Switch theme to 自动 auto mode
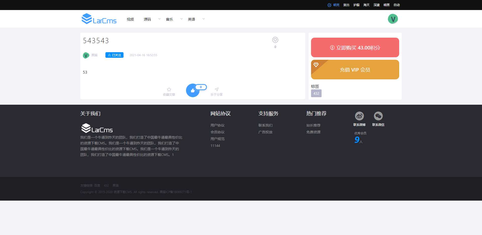Screen dimensions: 482x235 pyautogui.click(x=397, y=5)
